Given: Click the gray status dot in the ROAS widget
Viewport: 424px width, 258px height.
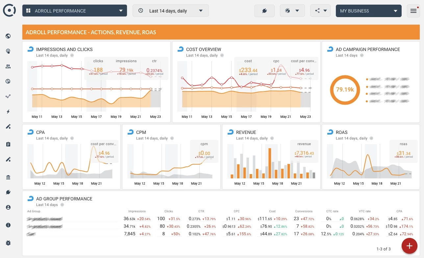Looking at the screenshot, I should coord(372,138).
